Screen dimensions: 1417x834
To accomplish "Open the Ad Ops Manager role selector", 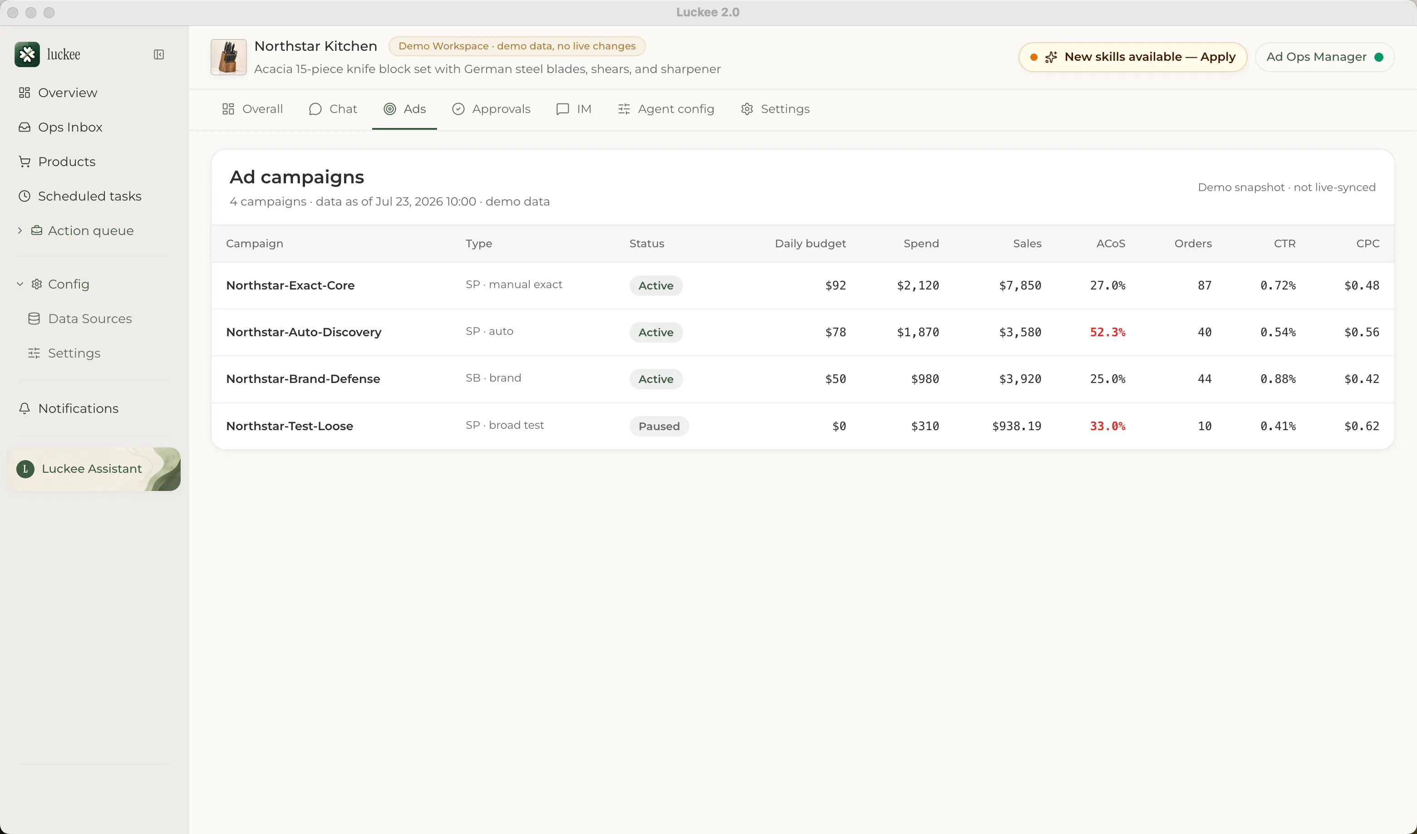I will [x=1324, y=57].
